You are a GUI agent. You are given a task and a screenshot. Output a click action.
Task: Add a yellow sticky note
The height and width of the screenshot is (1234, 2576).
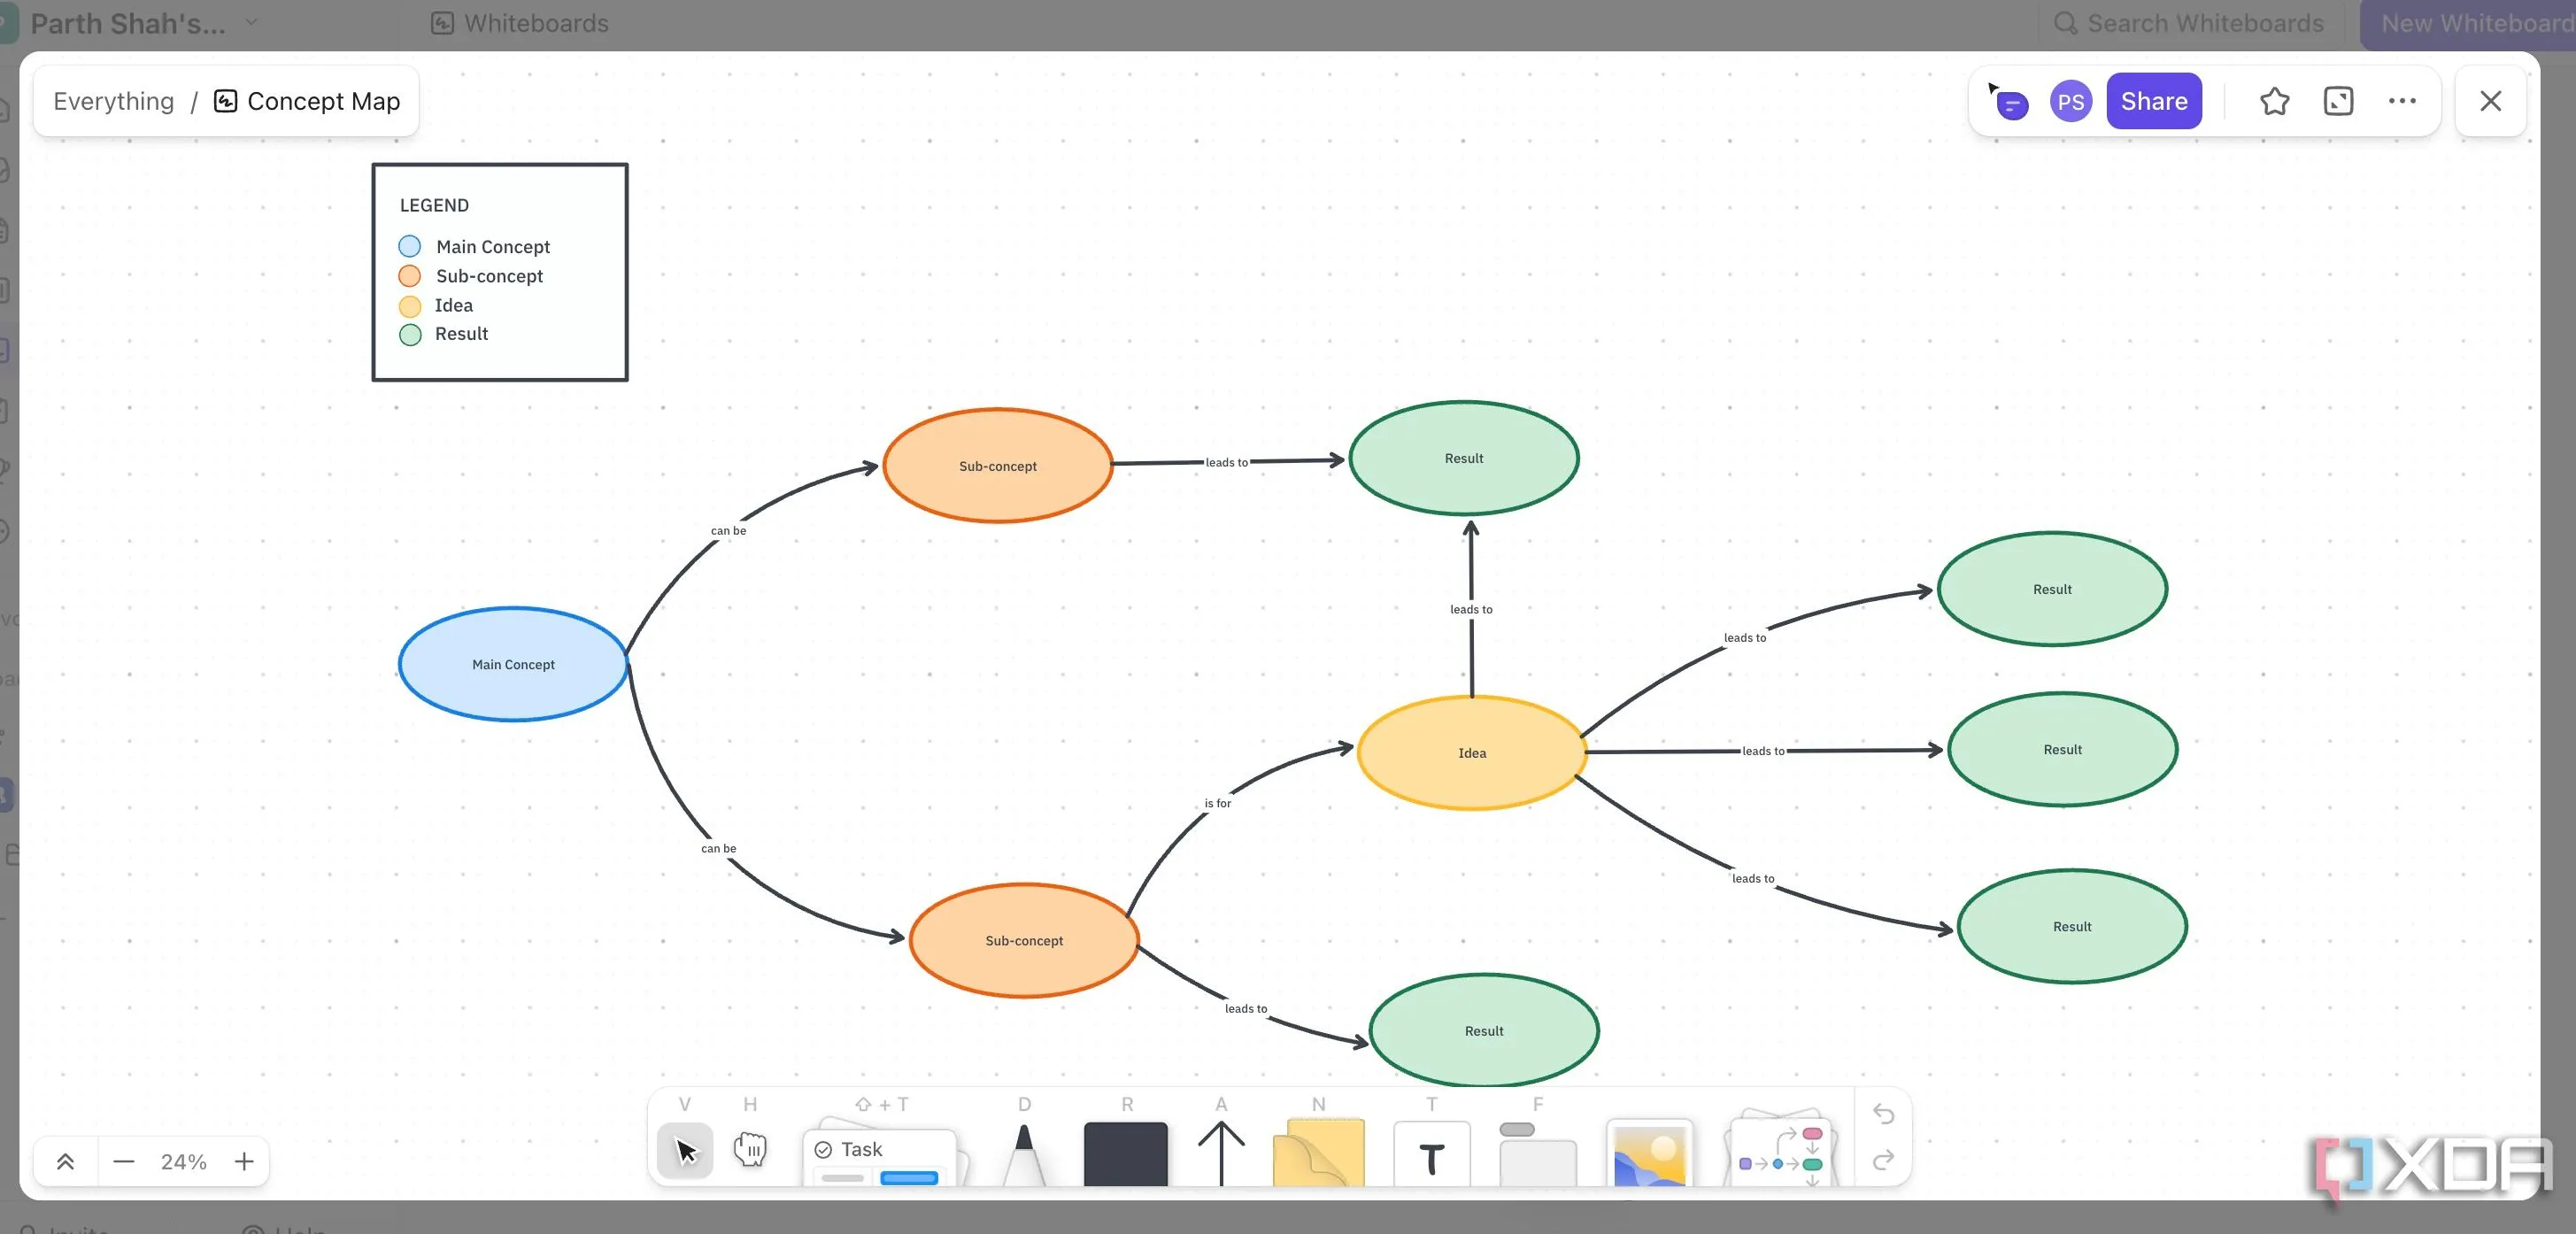(x=1318, y=1153)
